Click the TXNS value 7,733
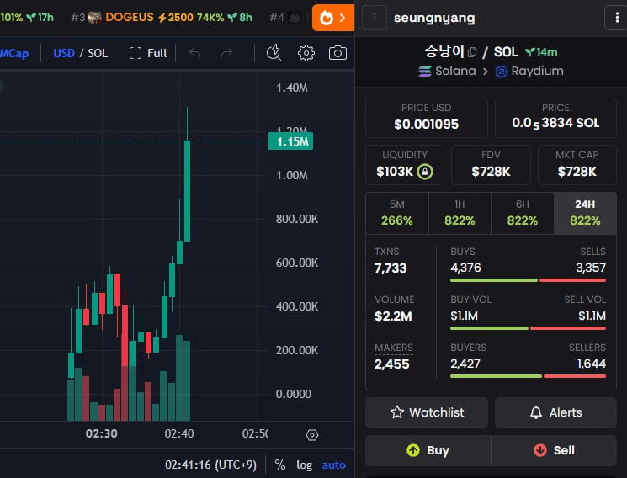 pos(391,268)
